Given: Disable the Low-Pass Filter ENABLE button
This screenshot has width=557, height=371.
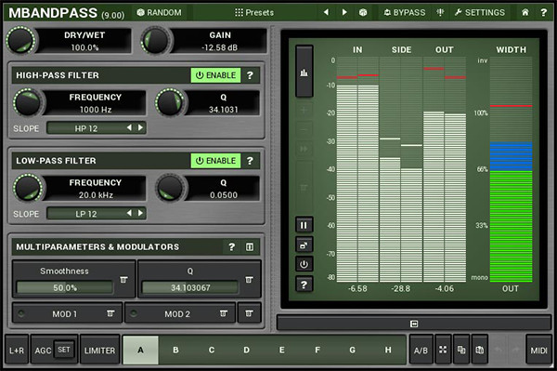Looking at the screenshot, I should tap(215, 161).
